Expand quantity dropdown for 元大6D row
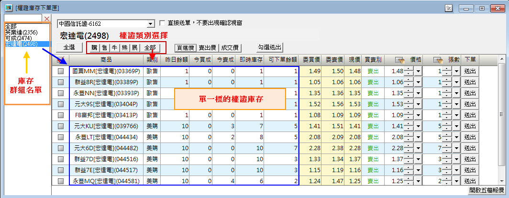This screenshot has width=509, height=198. pyautogui.click(x=456, y=148)
